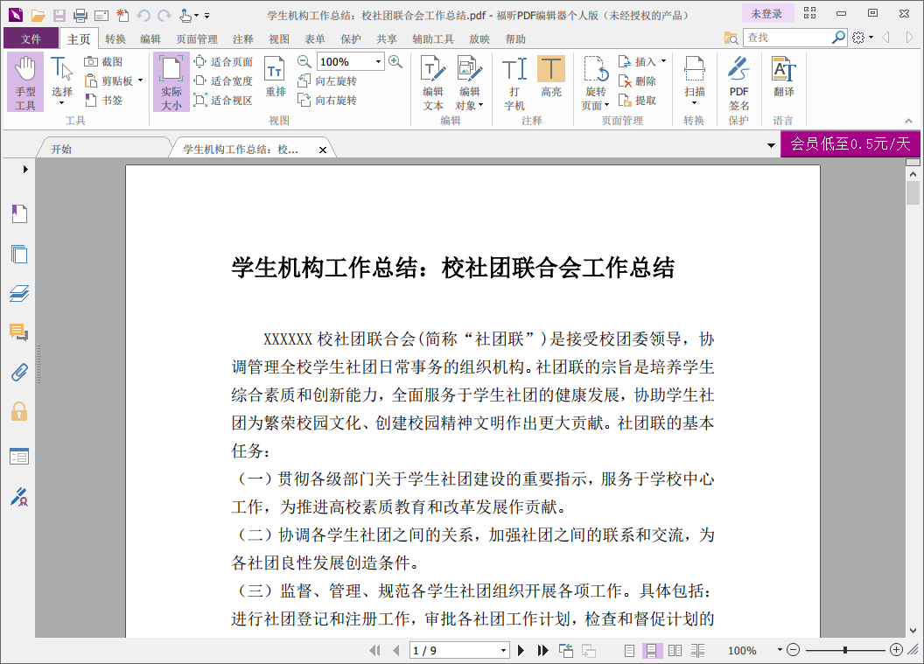The image size is (924, 664).
Task: Jump to the last page
Action: point(542,651)
